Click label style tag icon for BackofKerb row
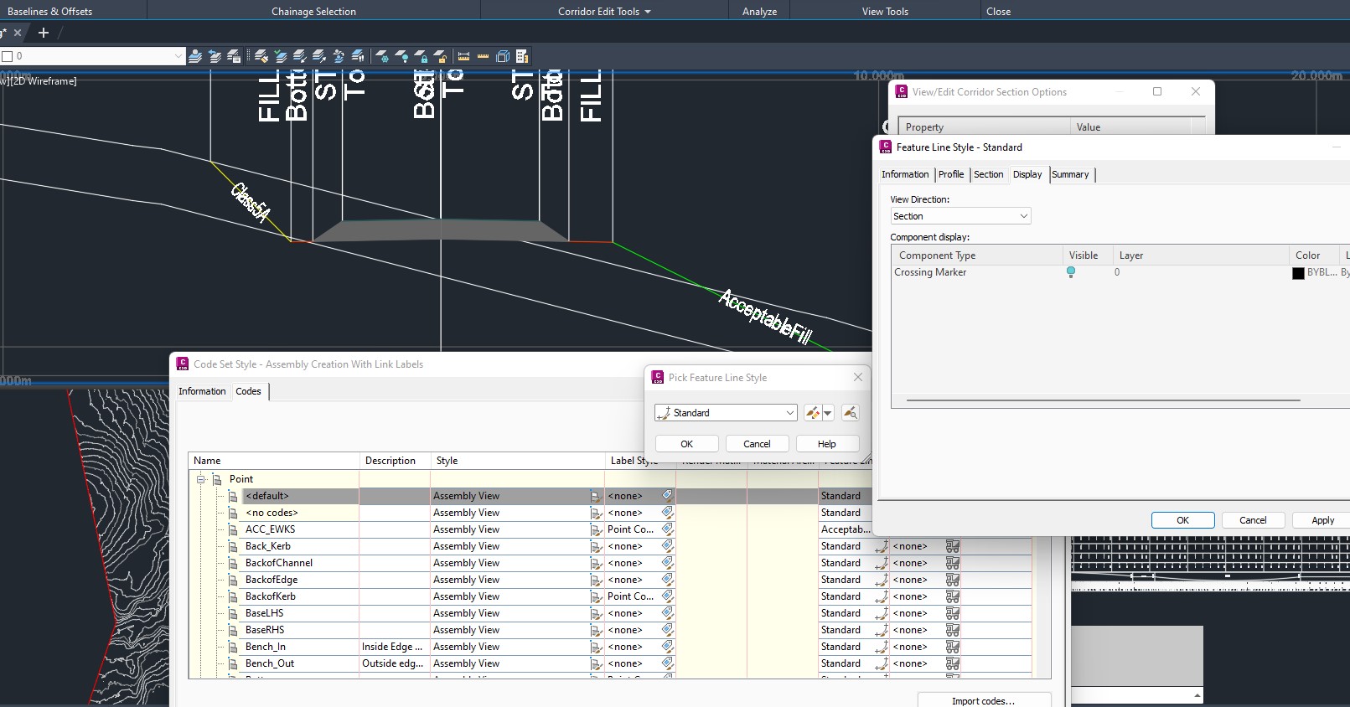Screen dimensions: 1350x707 pos(667,596)
